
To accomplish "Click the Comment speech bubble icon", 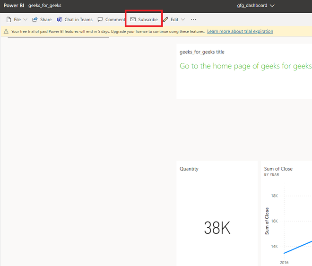I will point(100,19).
